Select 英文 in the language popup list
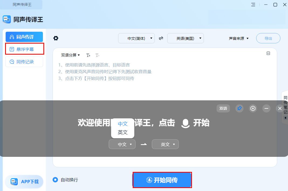The width and height of the screenshot is (288, 191). tap(122, 132)
